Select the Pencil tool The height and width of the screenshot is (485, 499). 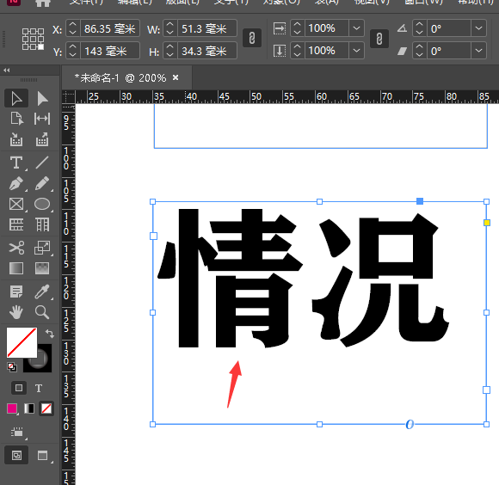tap(42, 183)
